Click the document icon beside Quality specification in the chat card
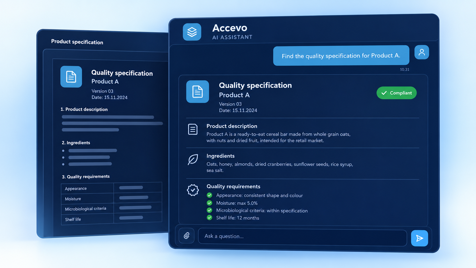Image resolution: width=476 pixels, height=268 pixels. pos(198,92)
